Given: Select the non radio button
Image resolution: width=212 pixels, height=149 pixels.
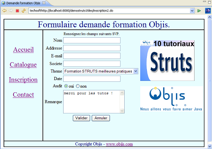Looking at the screenshot, I should click(77, 86).
